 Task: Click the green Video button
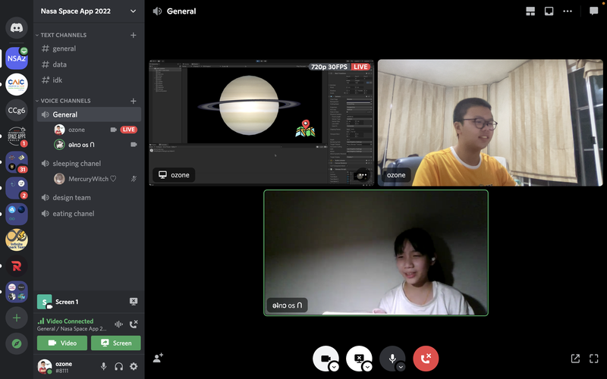[x=62, y=343]
